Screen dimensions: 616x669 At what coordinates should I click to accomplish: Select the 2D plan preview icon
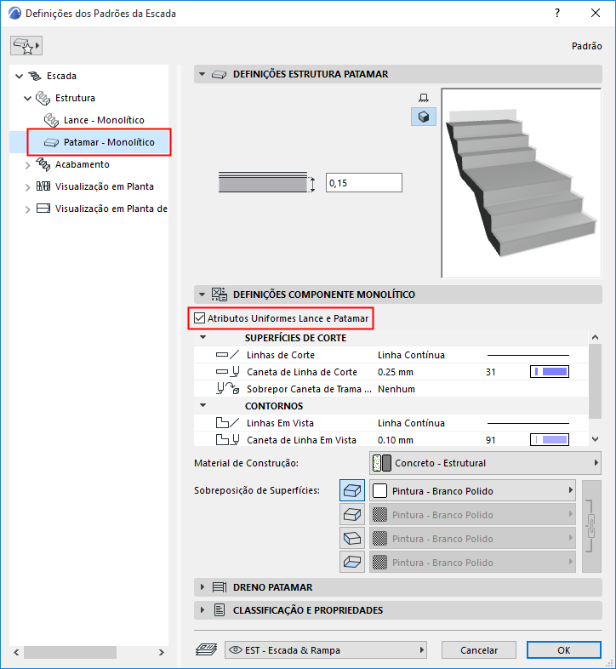click(x=424, y=98)
